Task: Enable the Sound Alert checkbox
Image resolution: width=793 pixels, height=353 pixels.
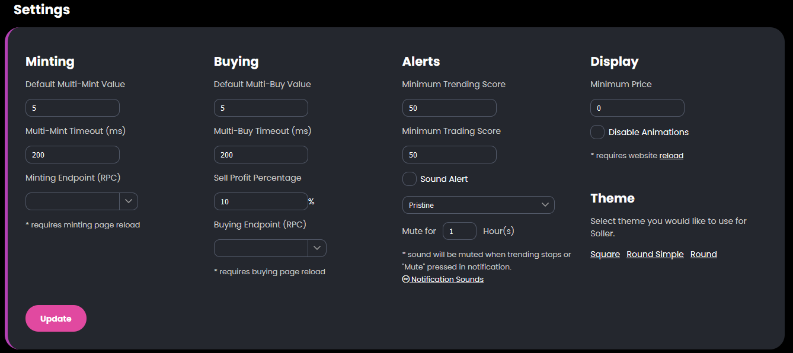Action: pos(410,179)
